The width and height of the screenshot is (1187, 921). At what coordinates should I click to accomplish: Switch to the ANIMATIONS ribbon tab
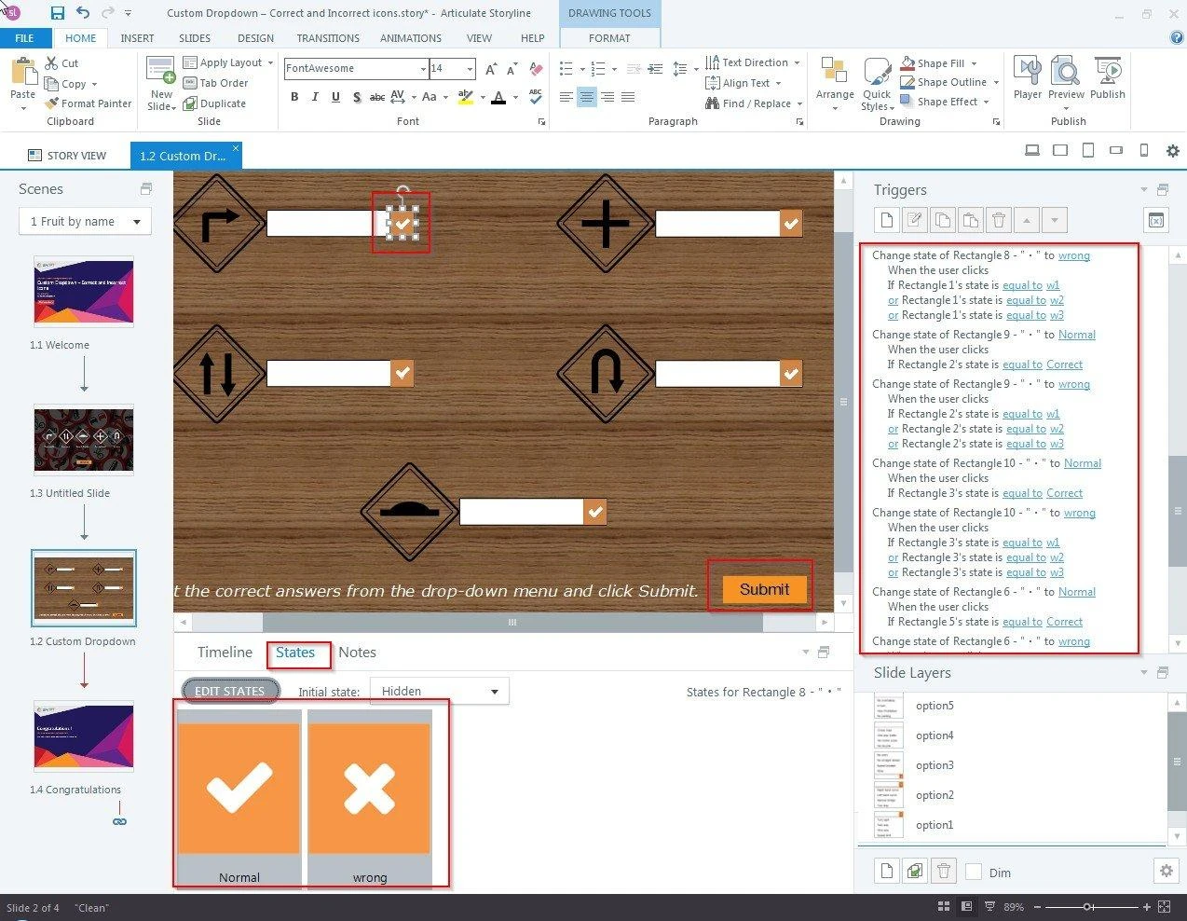(411, 38)
